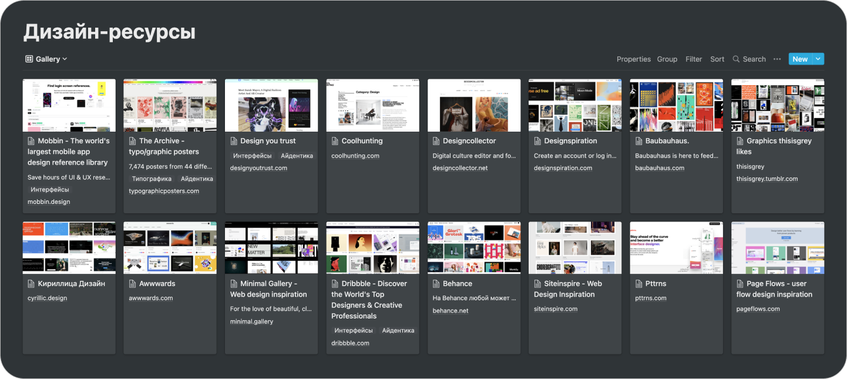The width and height of the screenshot is (847, 379).
Task: Open the Mobbin card thumbnail
Action: point(69,105)
